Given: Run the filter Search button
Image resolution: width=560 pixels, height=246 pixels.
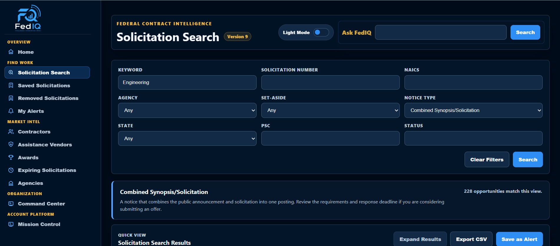Looking at the screenshot, I should click(528, 160).
